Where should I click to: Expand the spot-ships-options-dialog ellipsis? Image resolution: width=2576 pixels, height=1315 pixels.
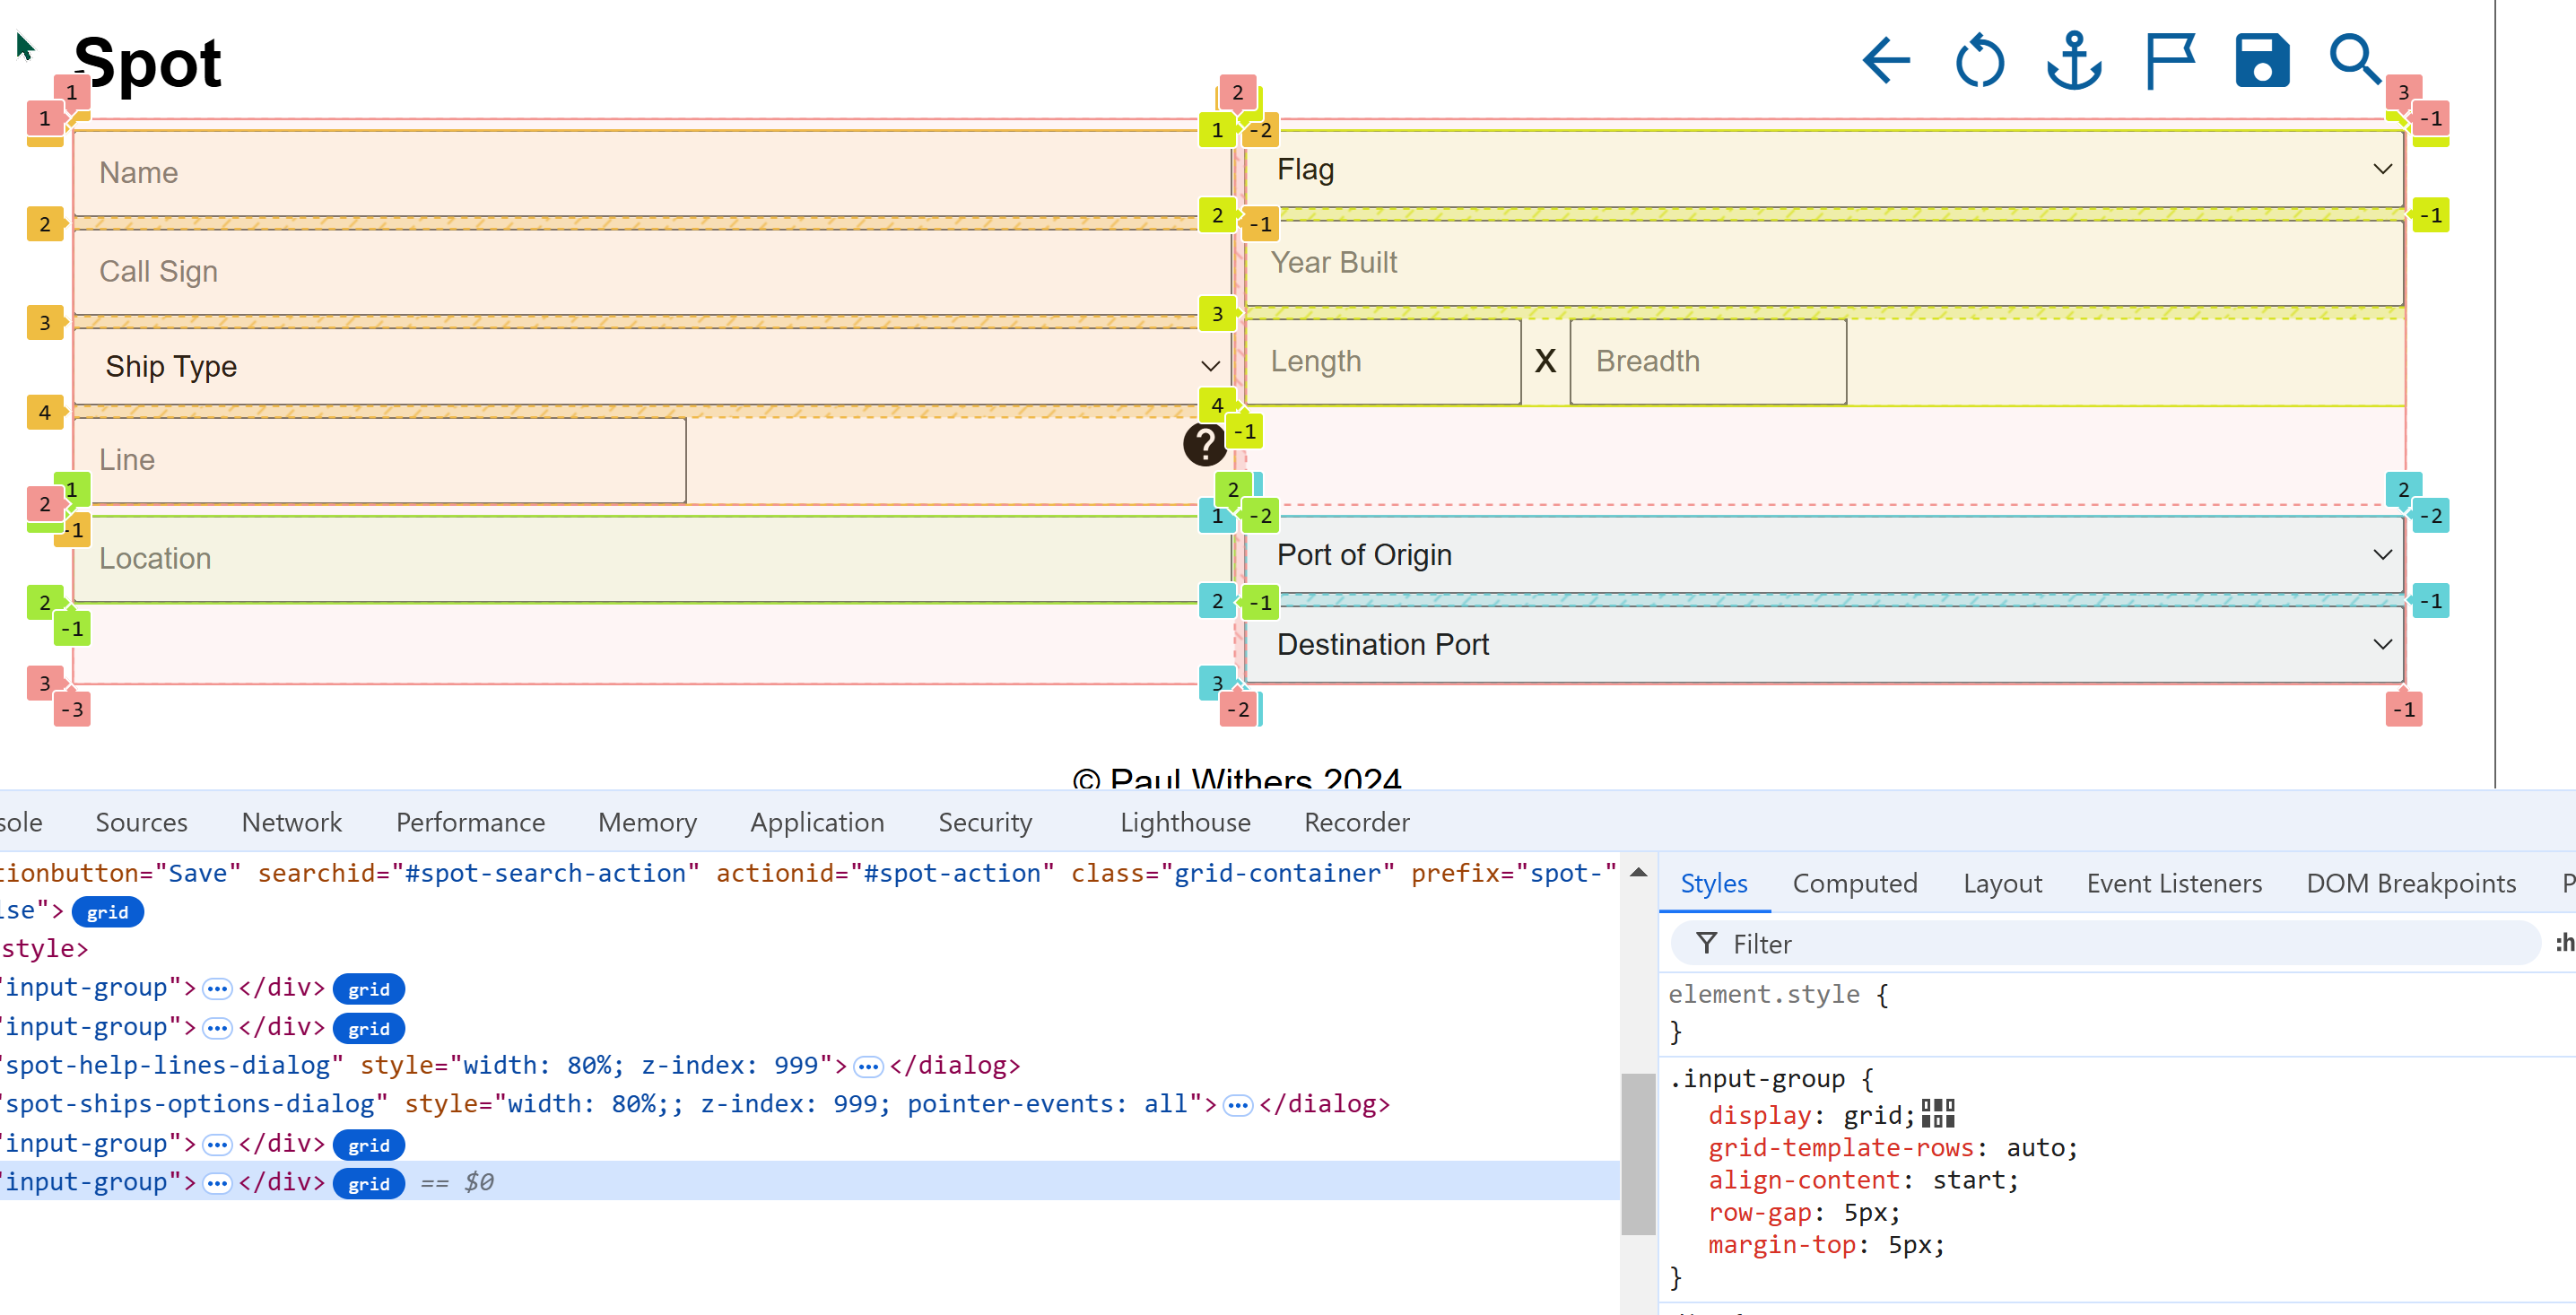point(1238,1105)
